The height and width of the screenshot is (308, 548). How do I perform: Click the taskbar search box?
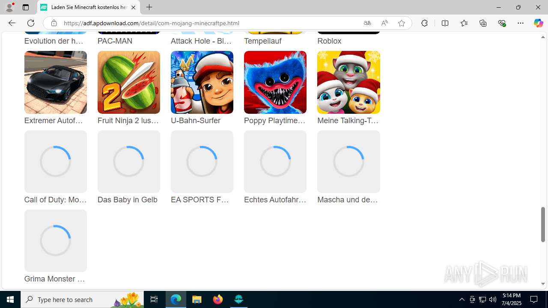82,299
